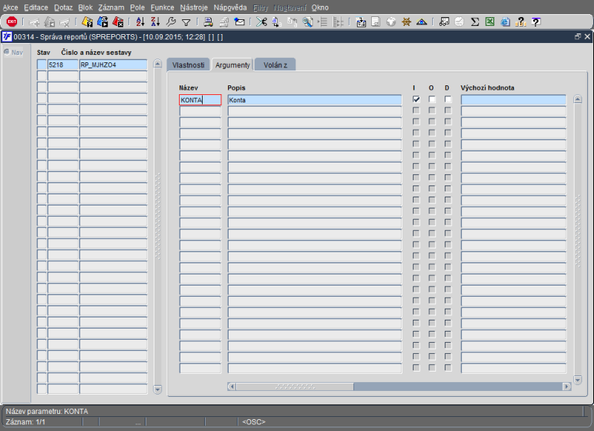
Task: Click the arguments table scroll-up arrow
Action: point(578,99)
